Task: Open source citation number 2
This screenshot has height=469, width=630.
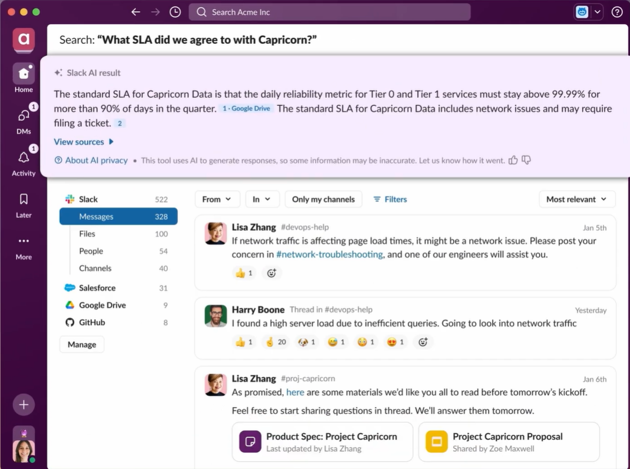Action: (120, 123)
